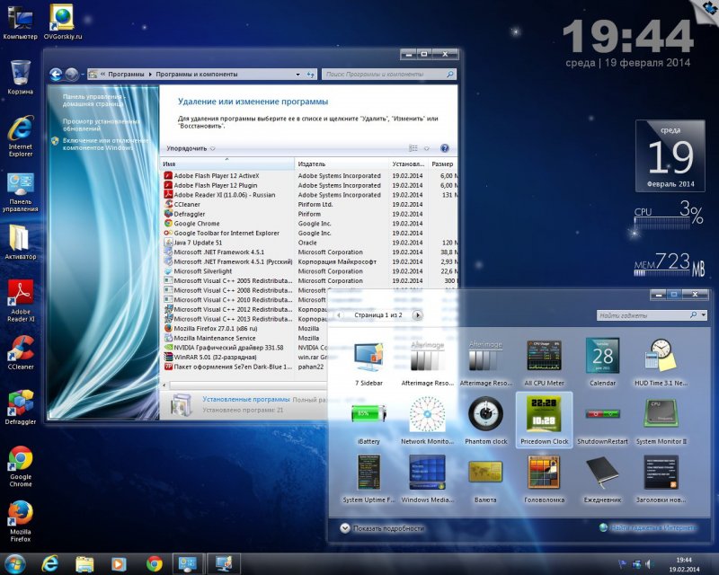This screenshot has height=575, width=719.
Task: Select the Adobe Reader XI desktop icon
Action: tap(20, 300)
